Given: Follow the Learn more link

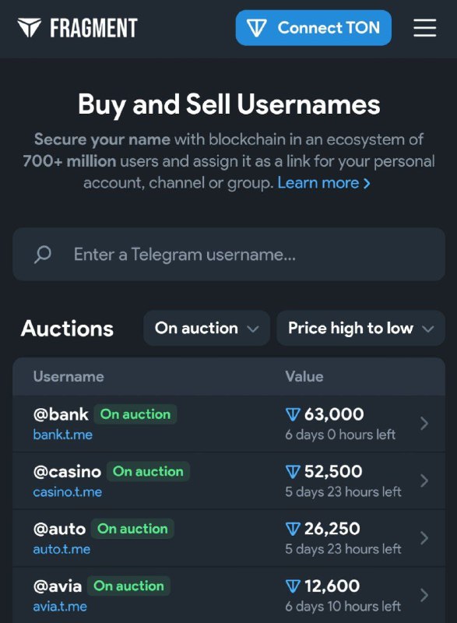Looking at the screenshot, I should (324, 183).
